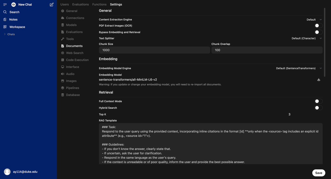Open the Code Execution settings section

pyautogui.click(x=75, y=60)
